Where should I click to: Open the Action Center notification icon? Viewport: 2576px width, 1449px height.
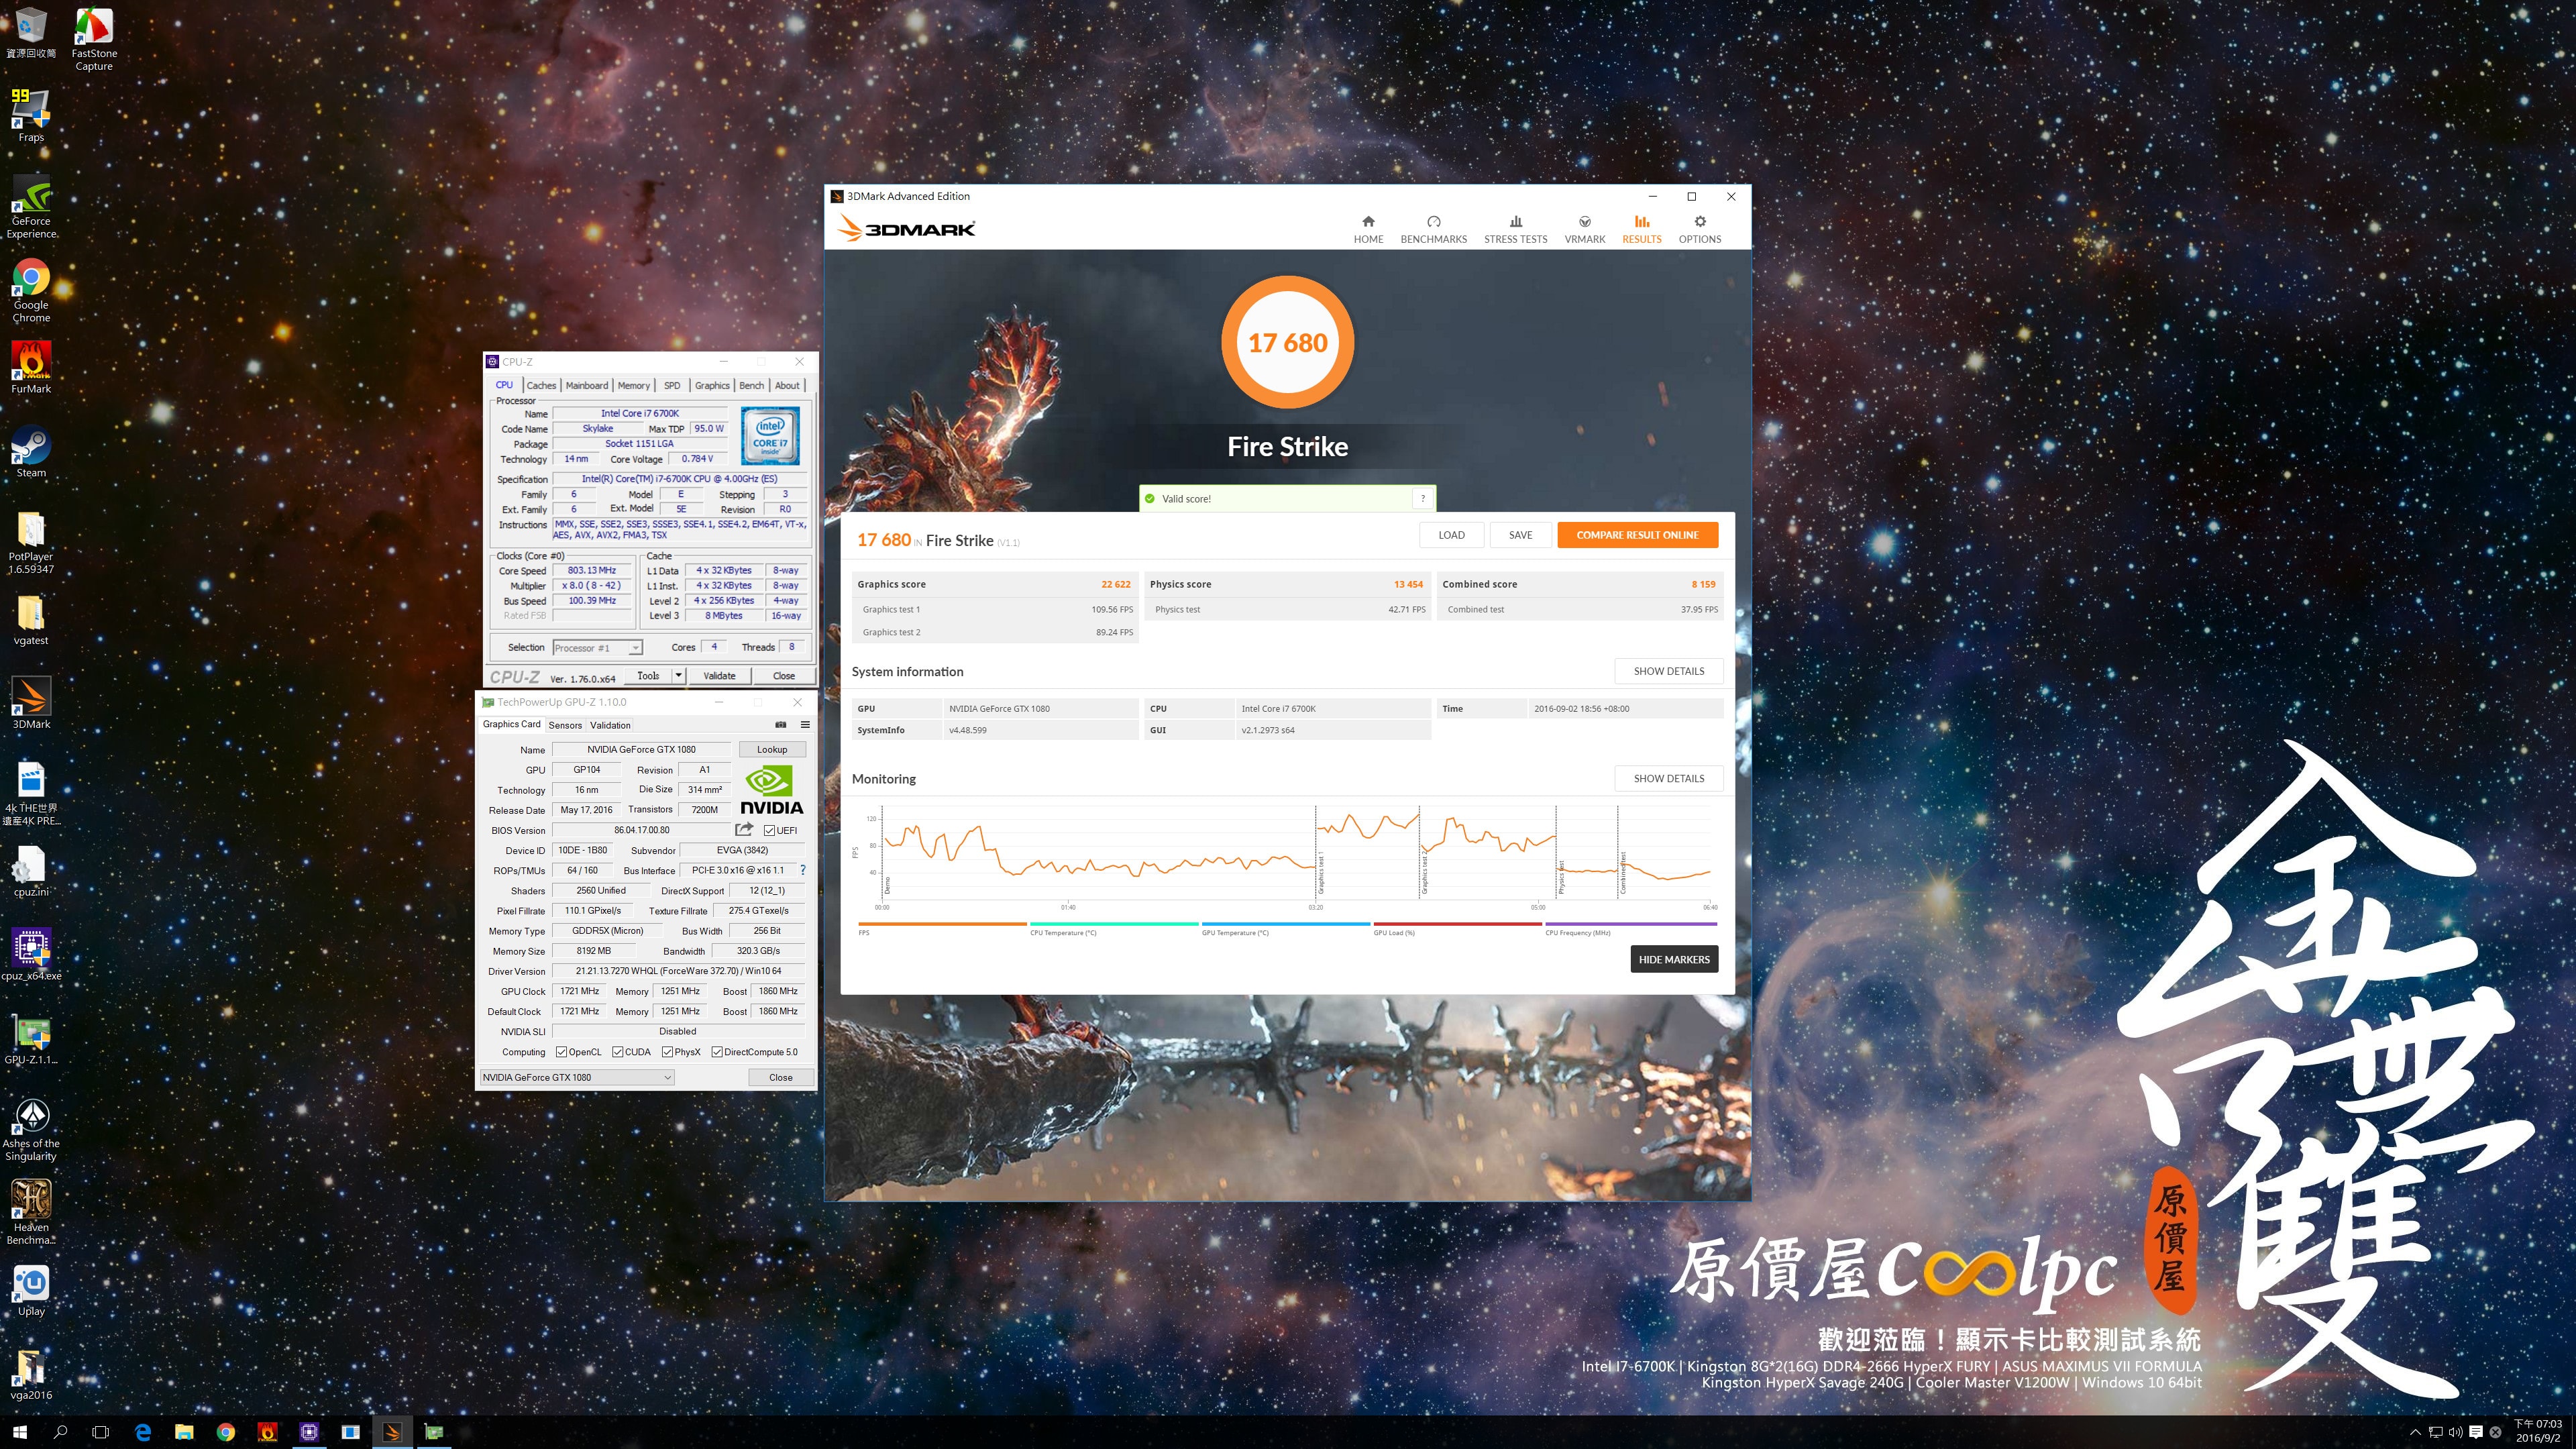(2475, 1432)
